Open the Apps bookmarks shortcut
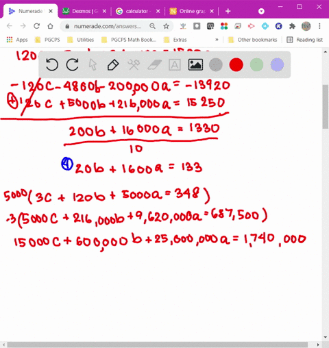 point(17,40)
